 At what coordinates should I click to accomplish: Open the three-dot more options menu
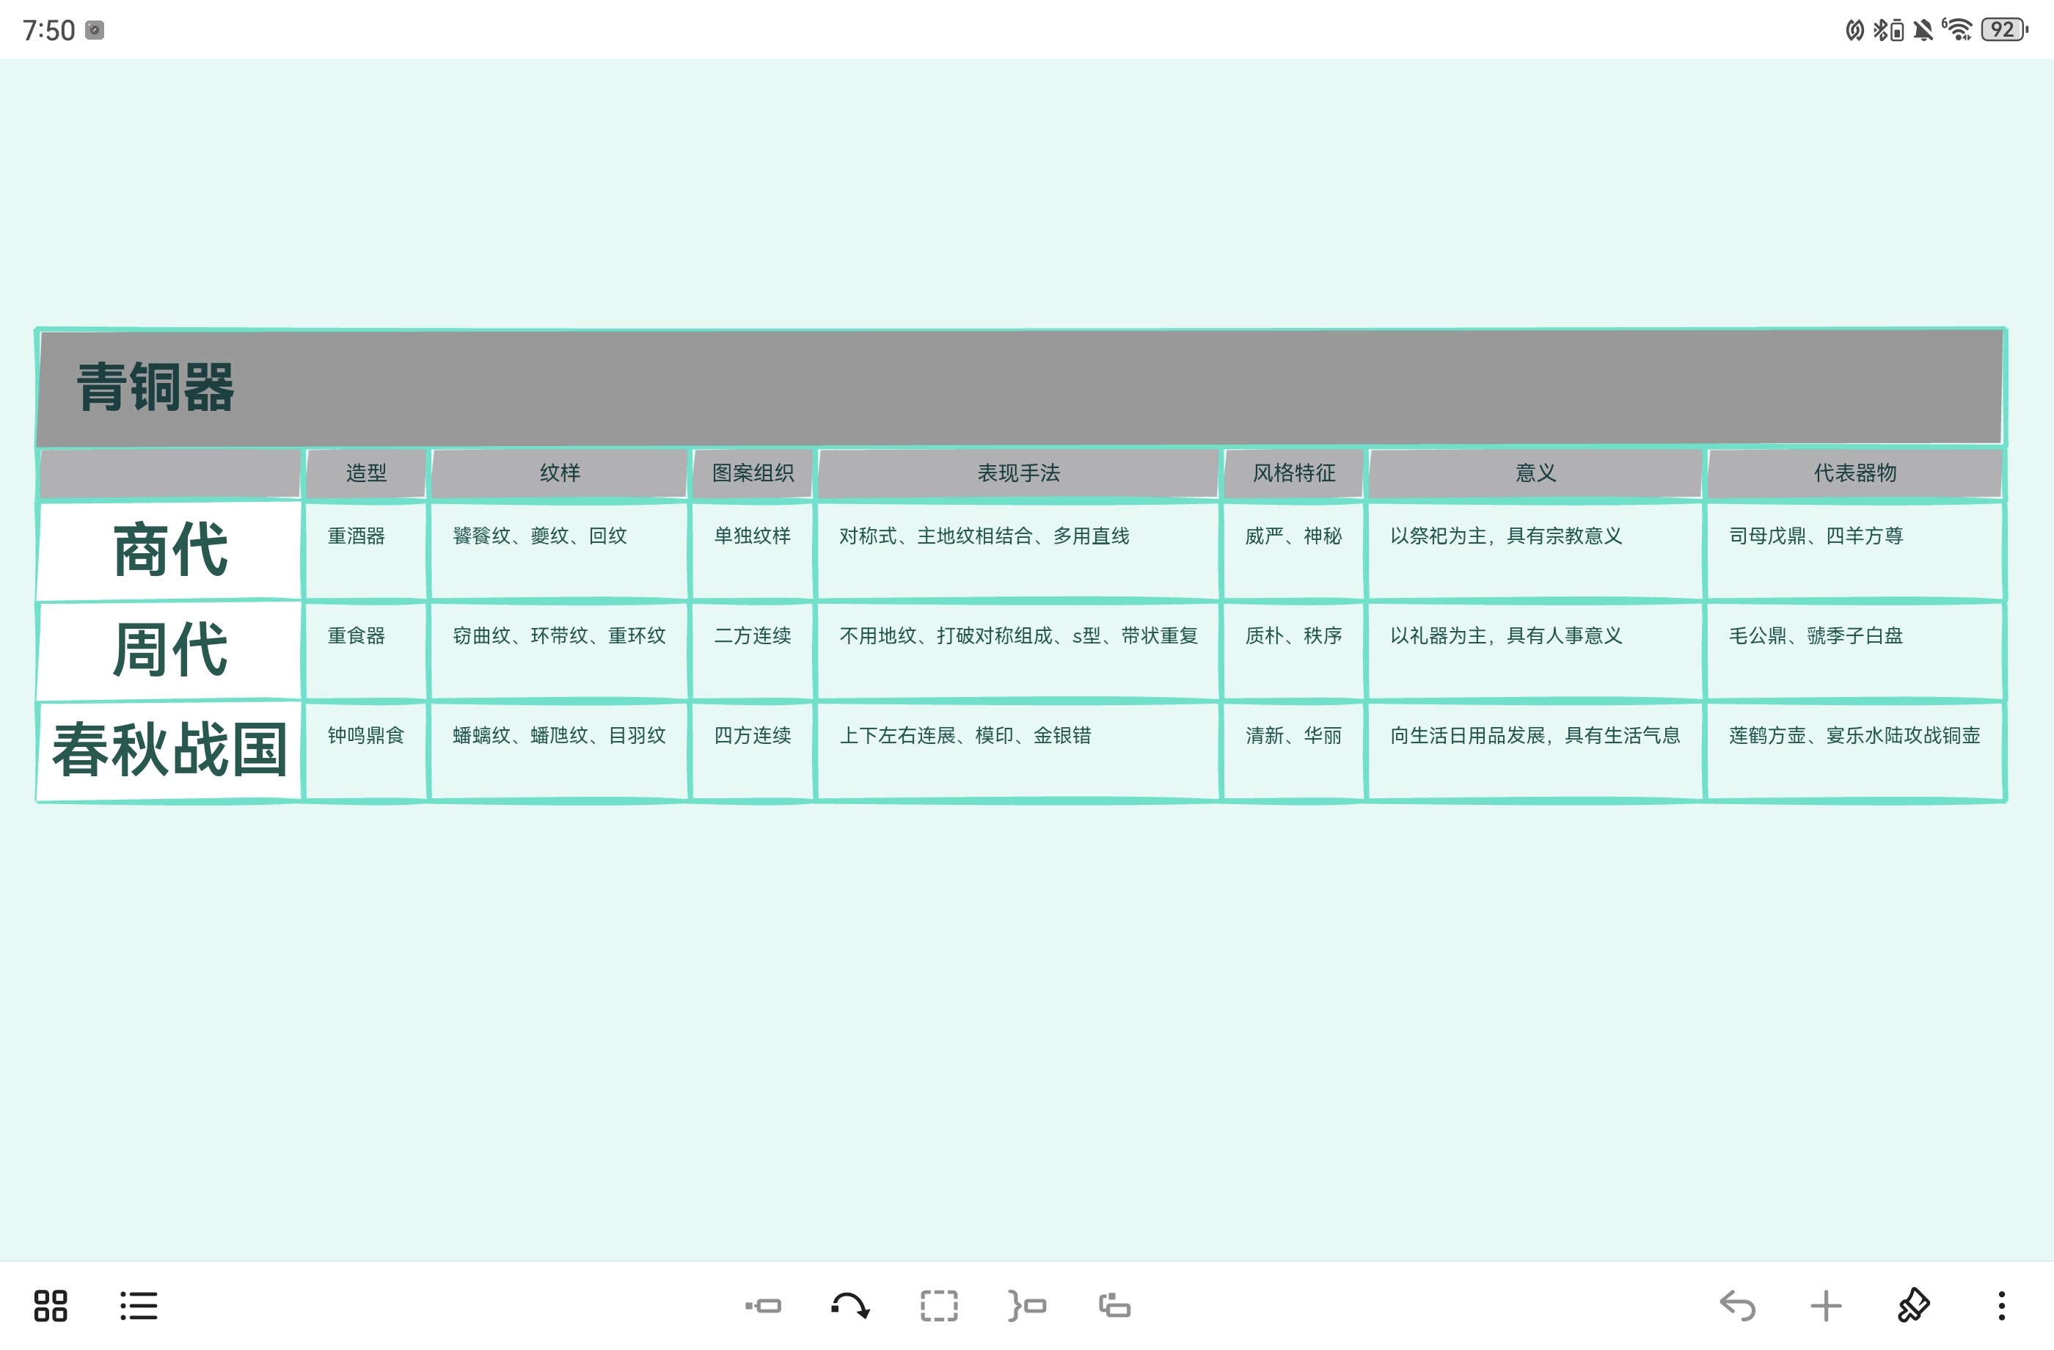pos(2001,1305)
